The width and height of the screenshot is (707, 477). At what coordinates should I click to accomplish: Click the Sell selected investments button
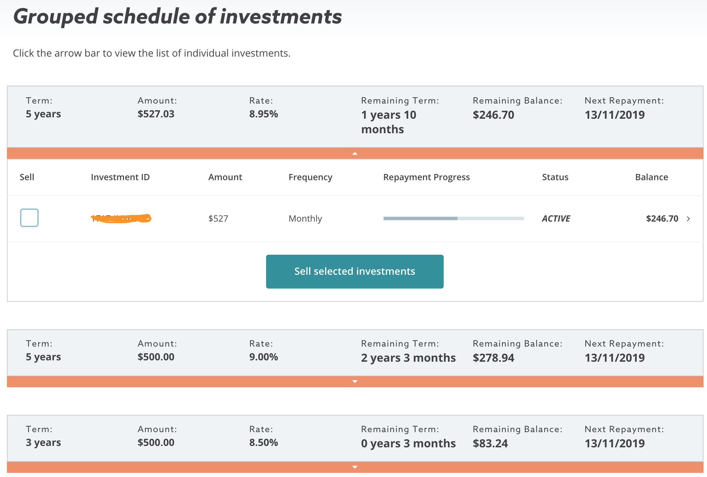click(x=354, y=271)
